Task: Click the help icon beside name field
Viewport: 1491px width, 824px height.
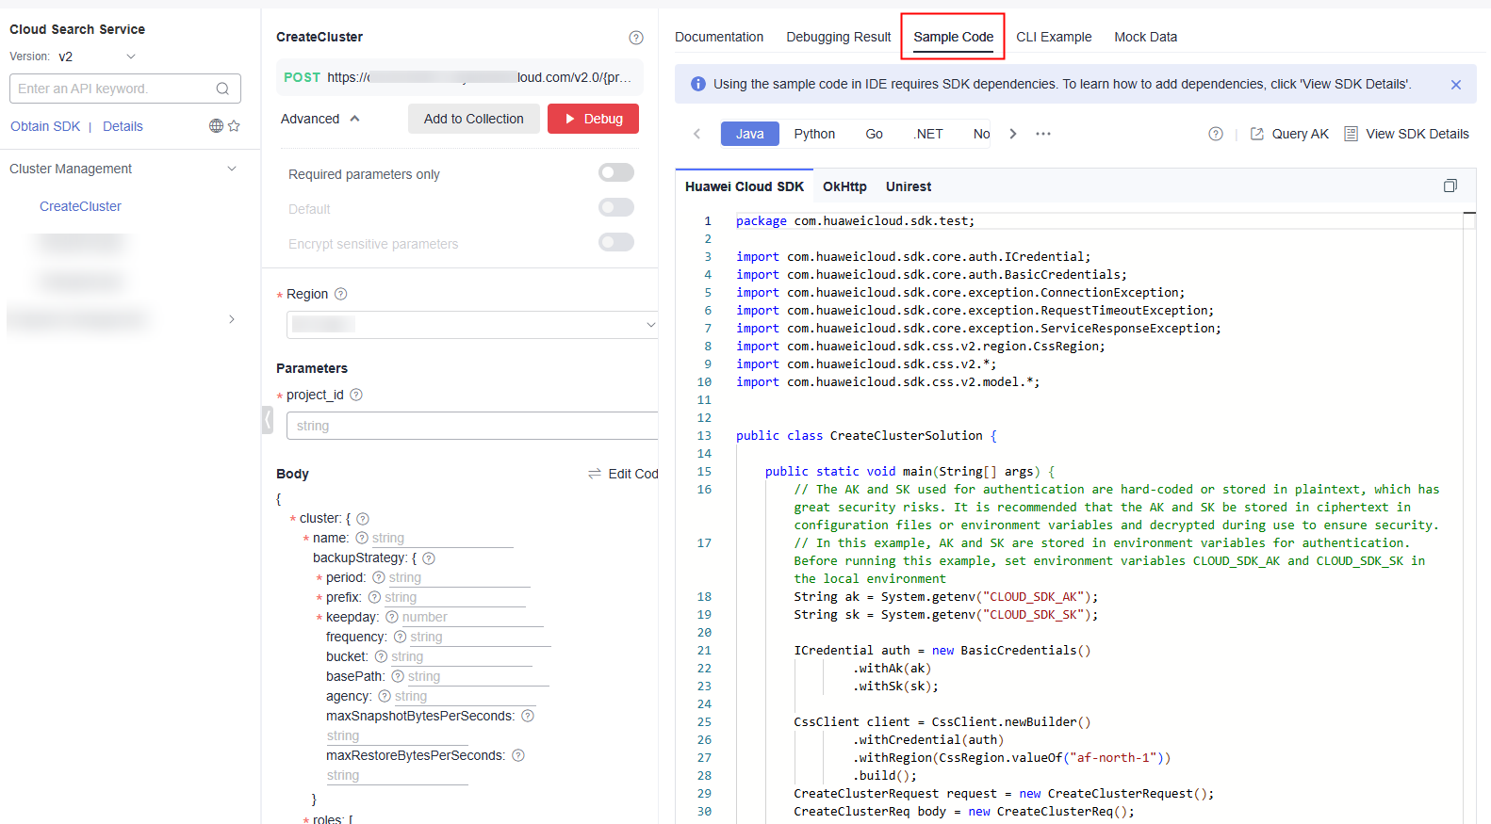Action: pos(362,538)
